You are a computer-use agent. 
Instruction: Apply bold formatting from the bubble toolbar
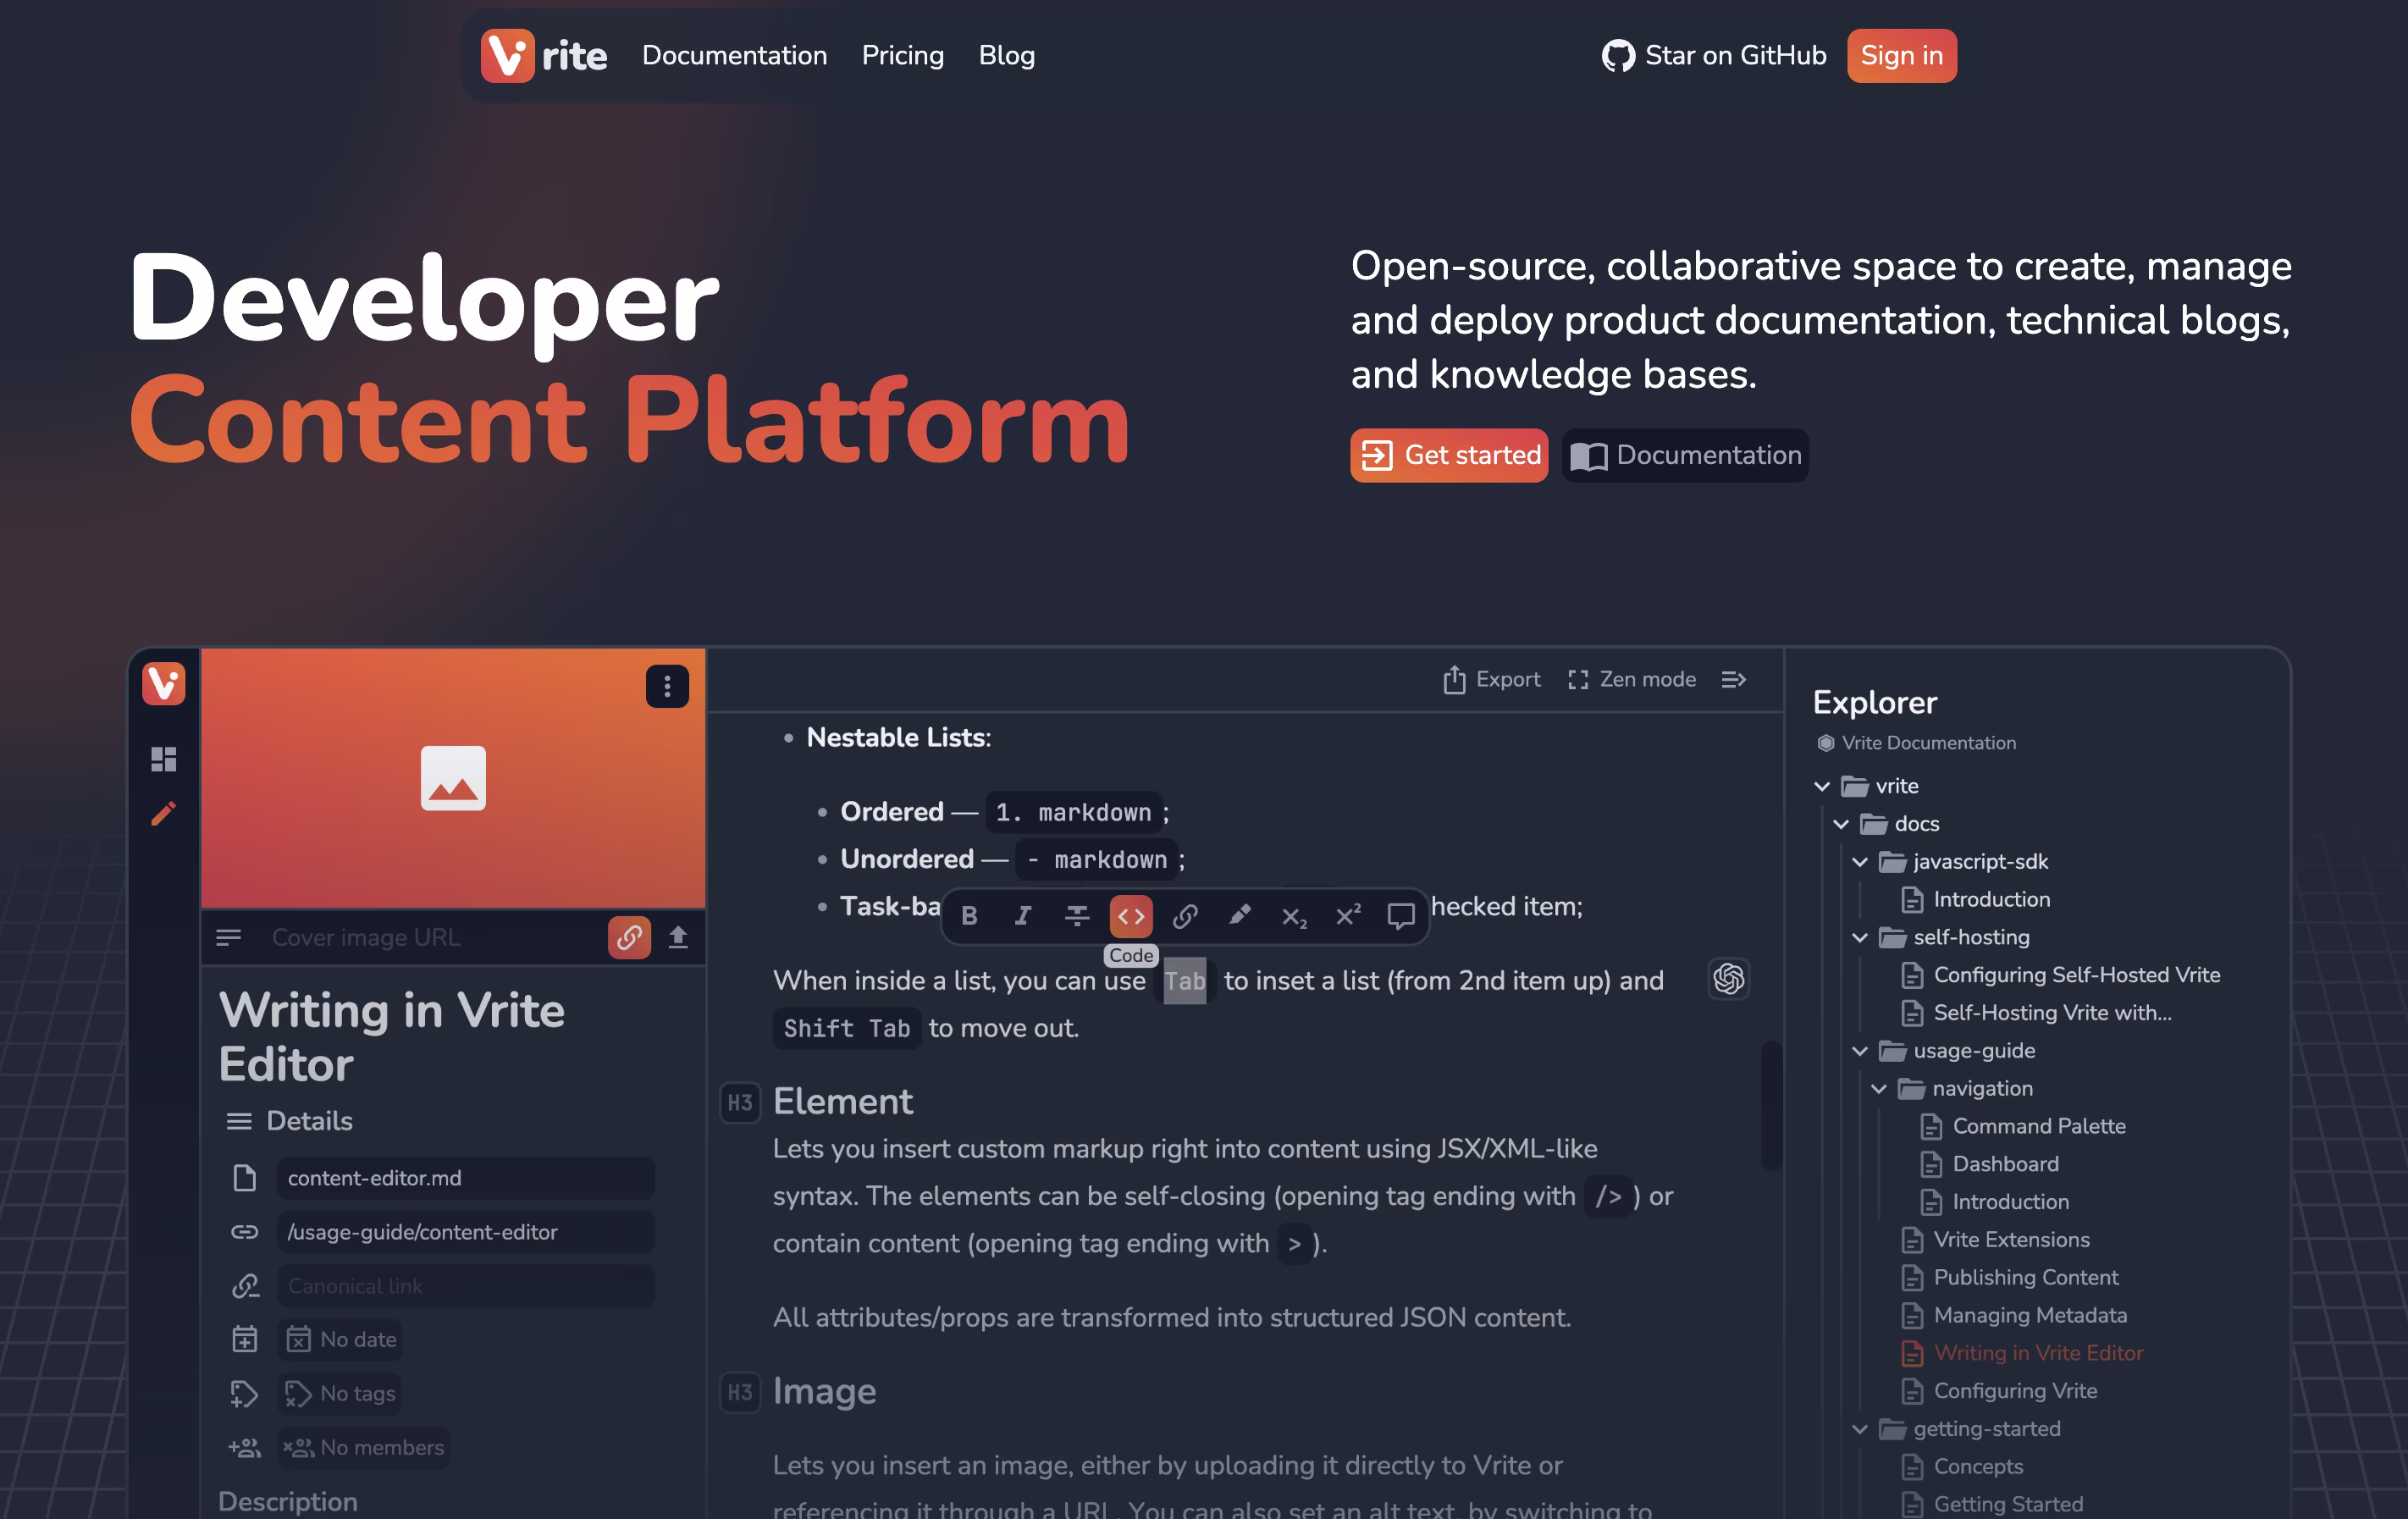969,915
